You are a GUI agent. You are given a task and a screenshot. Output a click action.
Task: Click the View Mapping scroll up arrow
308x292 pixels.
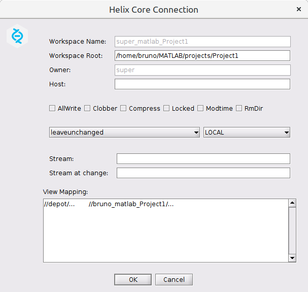[x=292, y=203]
